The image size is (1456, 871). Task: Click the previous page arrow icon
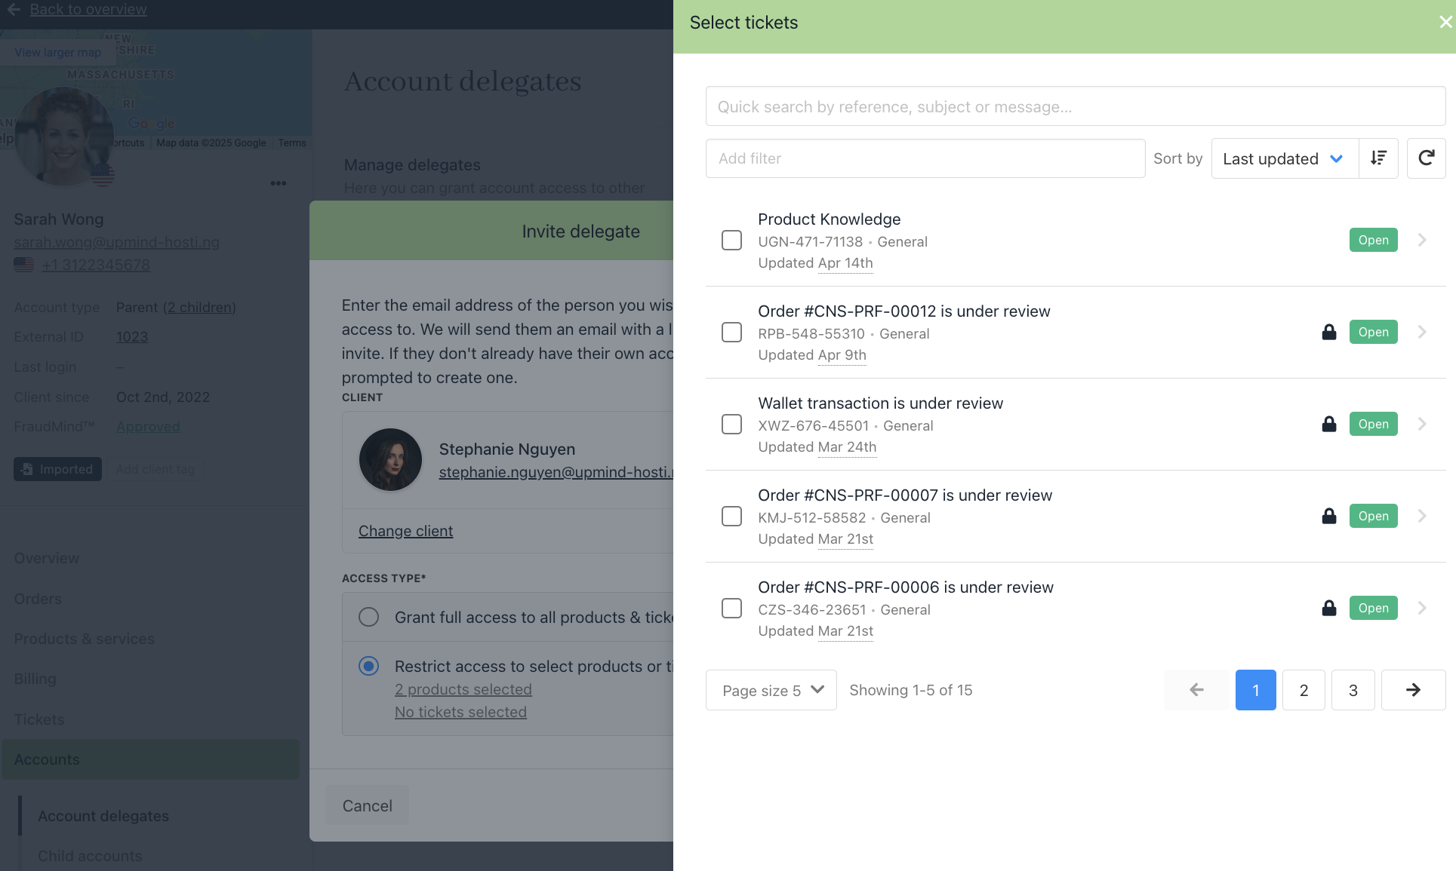pos(1196,690)
